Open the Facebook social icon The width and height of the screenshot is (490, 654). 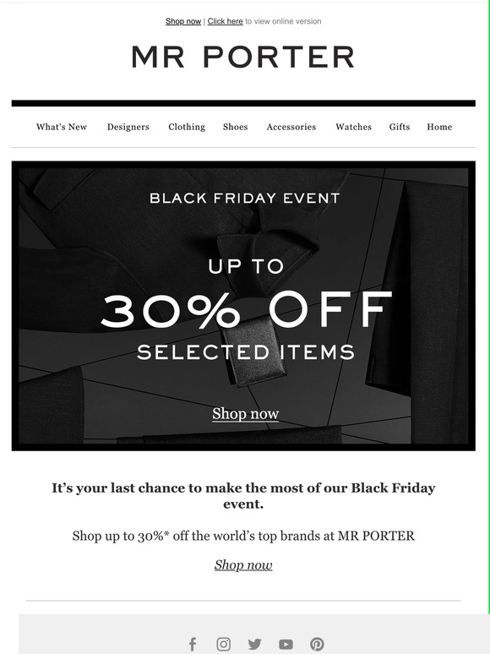193,644
